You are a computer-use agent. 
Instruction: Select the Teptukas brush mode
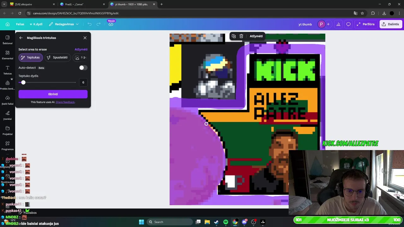click(x=31, y=57)
